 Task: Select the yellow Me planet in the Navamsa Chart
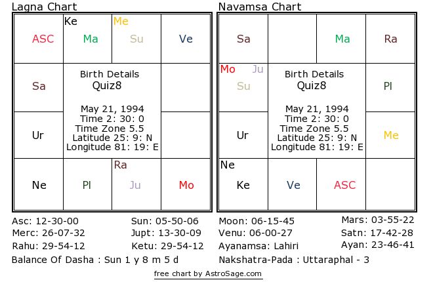391,136
